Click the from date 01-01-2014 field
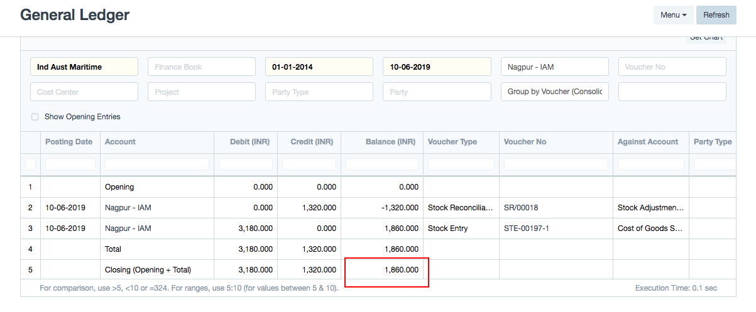 click(x=319, y=67)
